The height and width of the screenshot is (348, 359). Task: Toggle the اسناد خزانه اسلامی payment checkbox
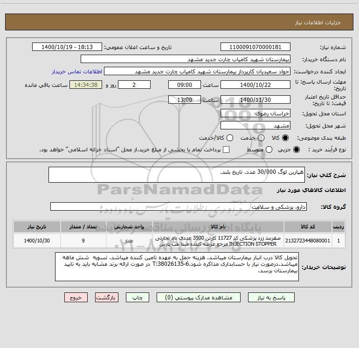pyautogui.click(x=226, y=149)
